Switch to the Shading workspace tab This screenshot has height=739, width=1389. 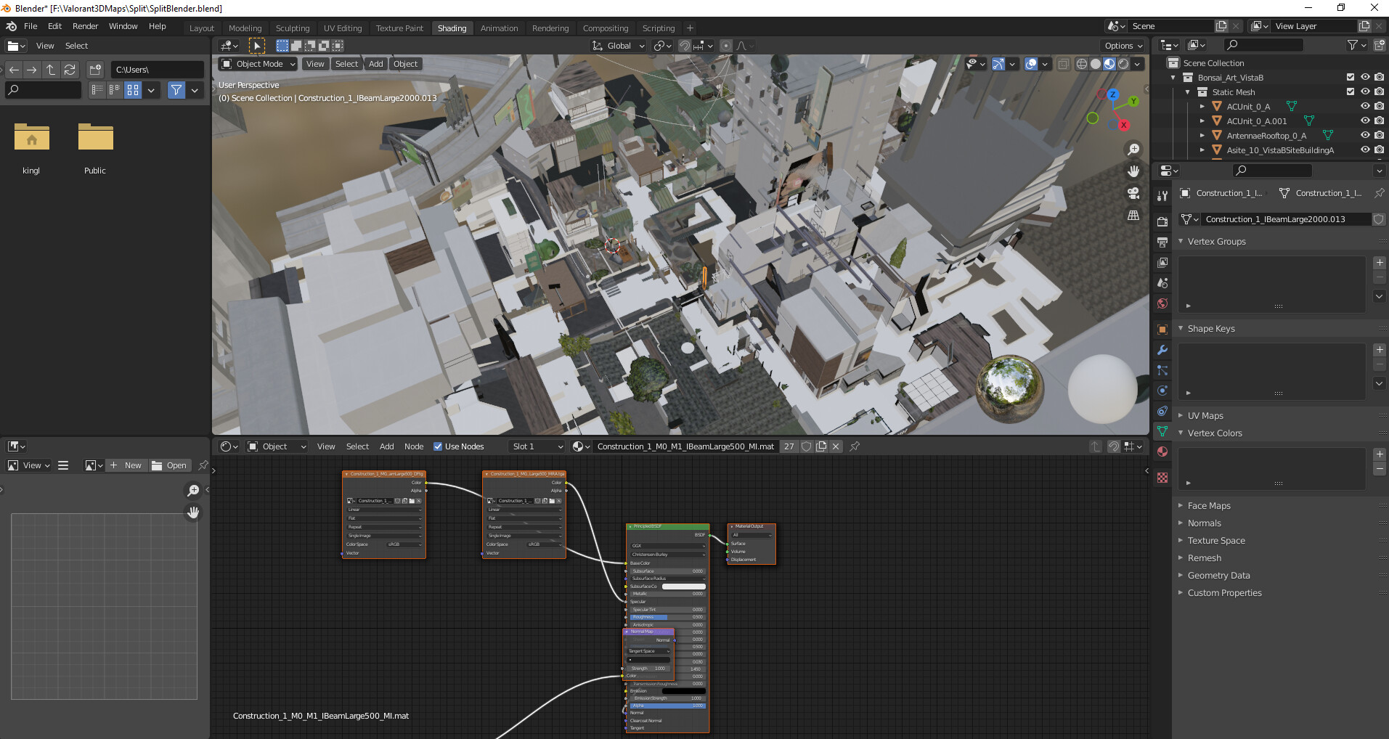(452, 28)
